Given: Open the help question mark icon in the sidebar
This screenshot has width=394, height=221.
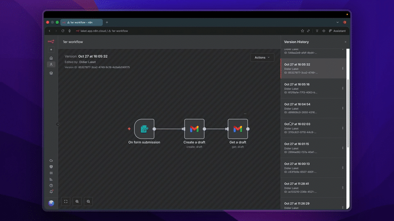Looking at the screenshot, I should coord(51,186).
